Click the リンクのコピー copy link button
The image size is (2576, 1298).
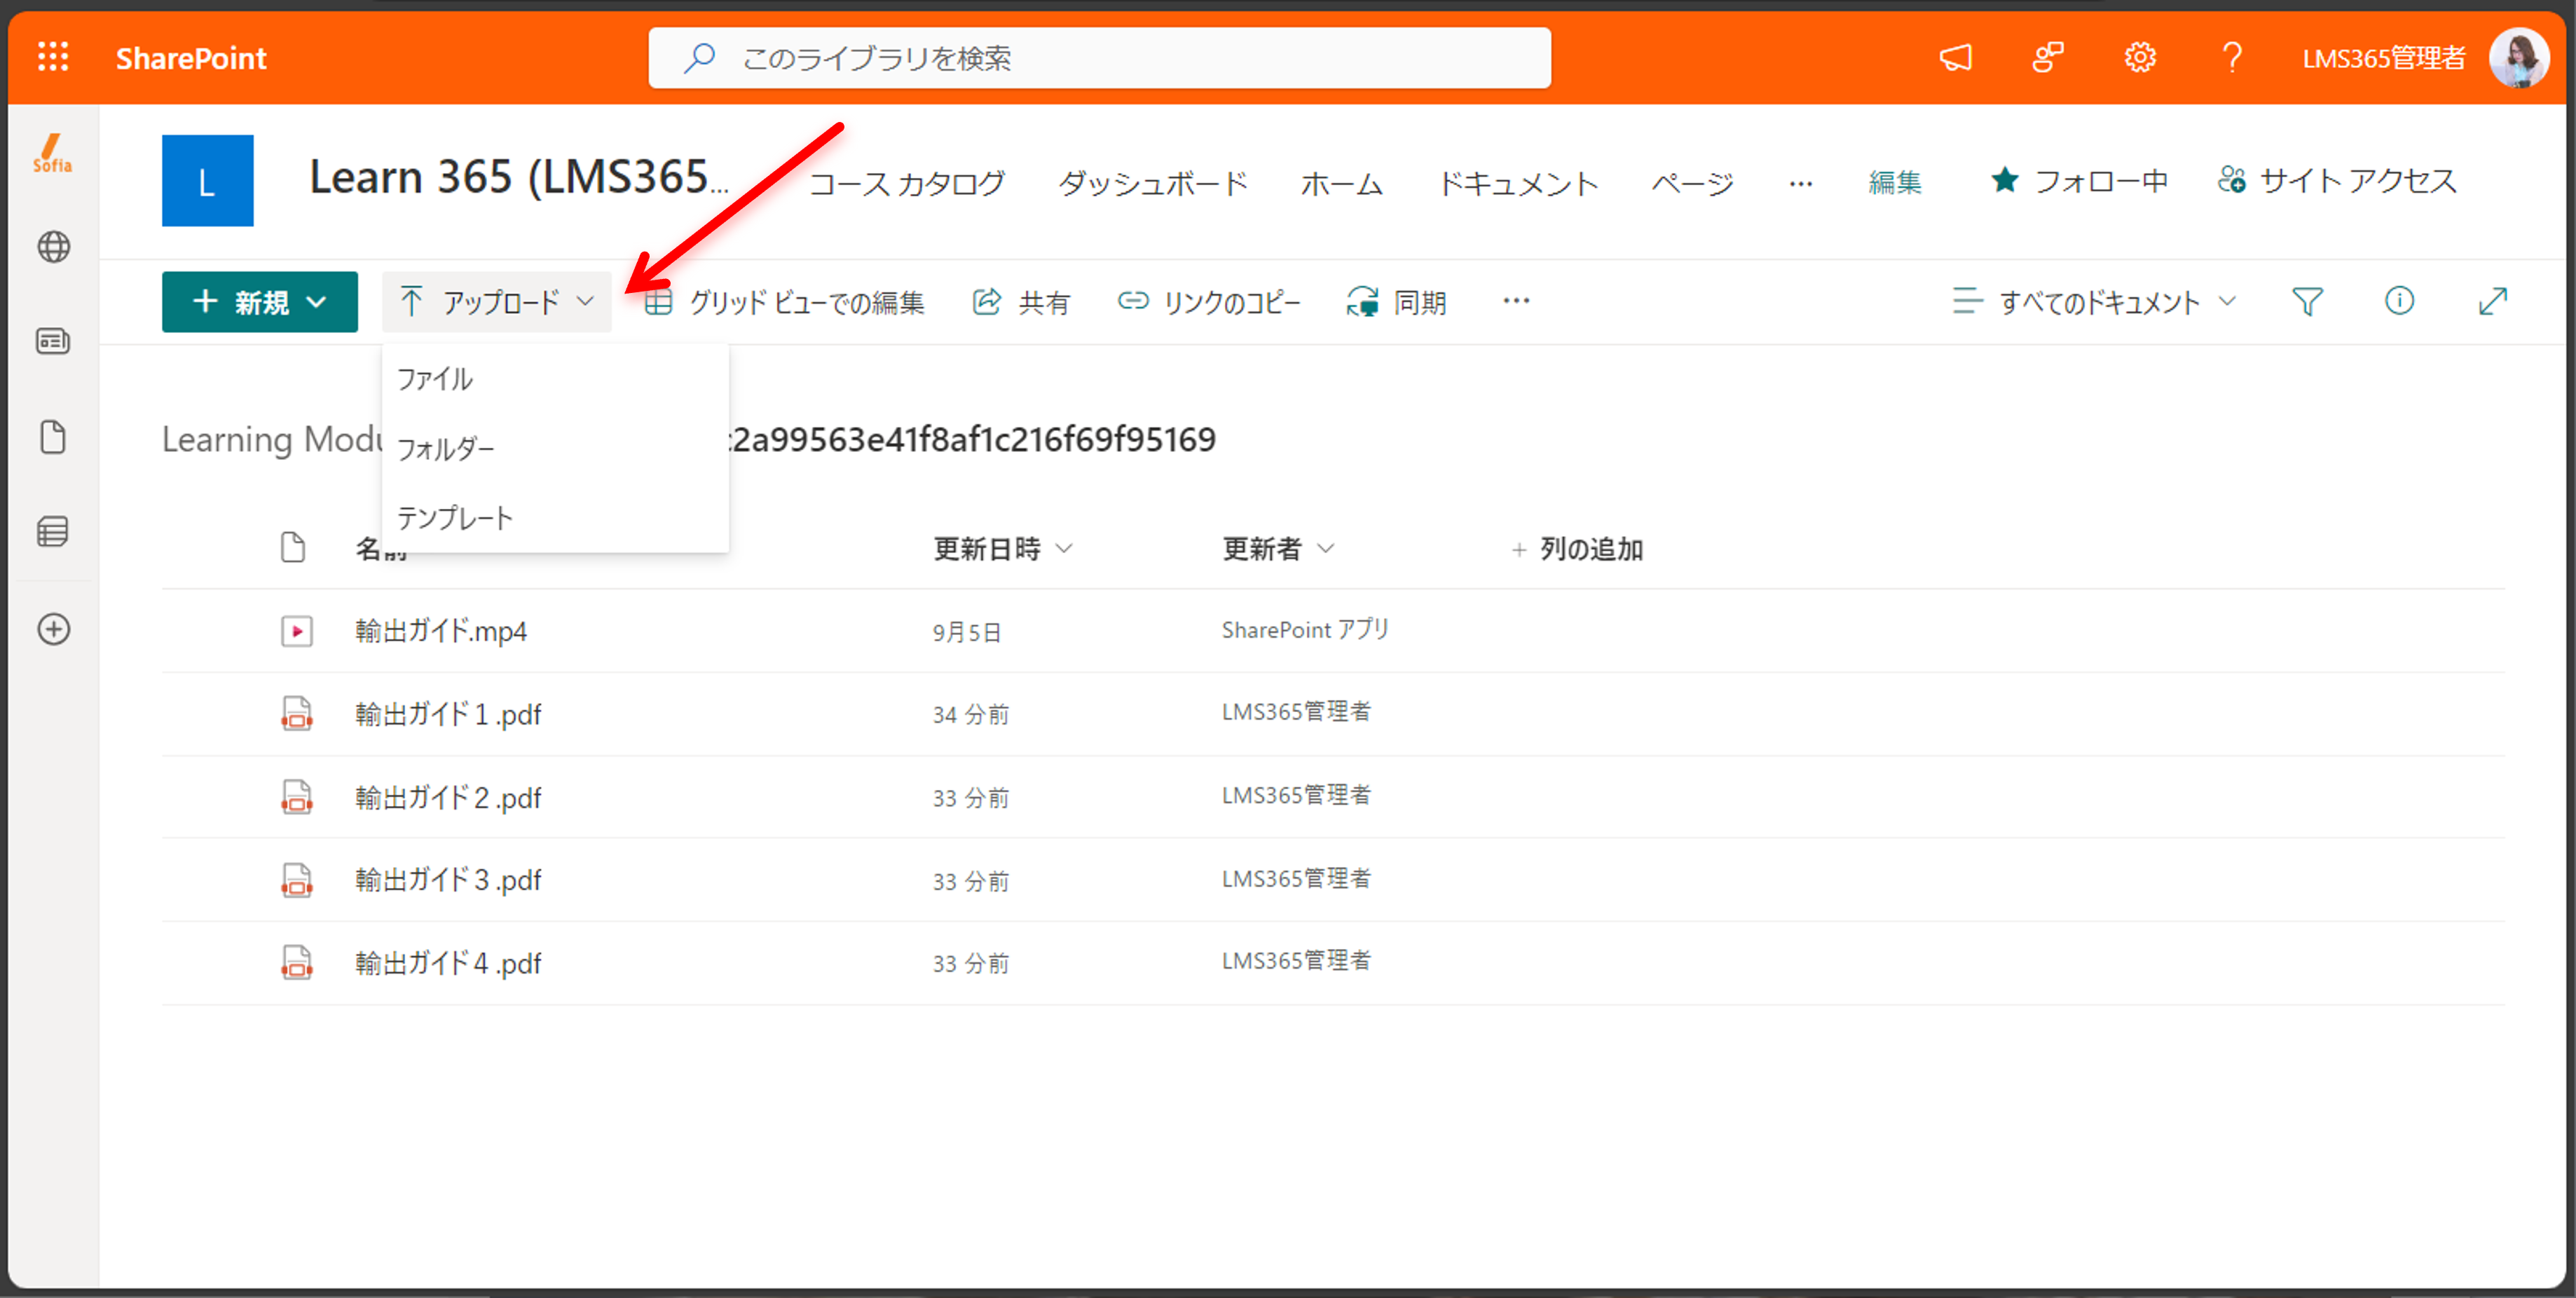1209,301
